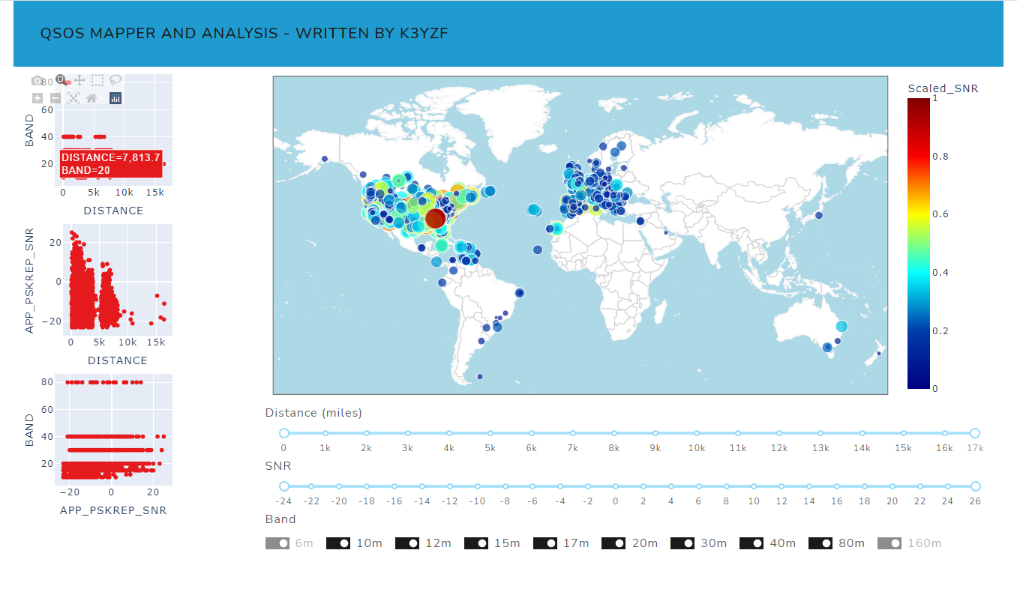Zoom out using the minus icon

[x=54, y=98]
